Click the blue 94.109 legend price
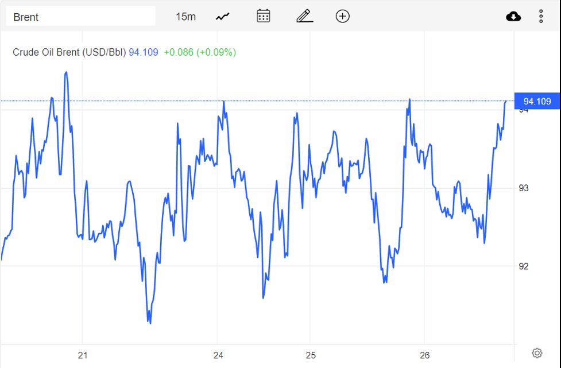Screen dimensions: 561x368 tap(144, 52)
